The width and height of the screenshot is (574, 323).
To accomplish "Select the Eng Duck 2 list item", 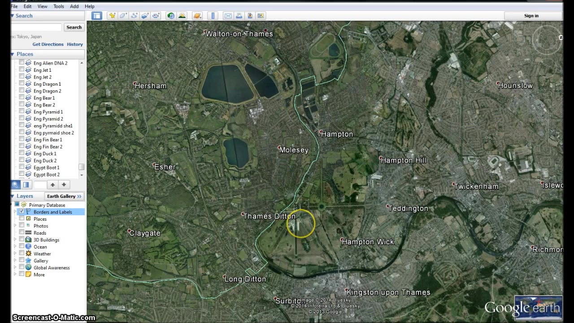I will tap(45, 160).
